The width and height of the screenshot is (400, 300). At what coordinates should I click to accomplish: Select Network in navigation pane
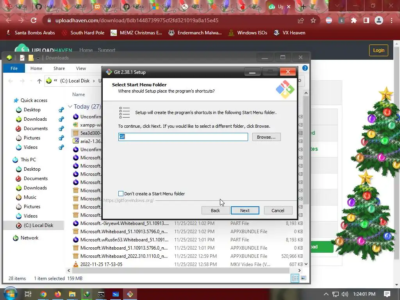coord(29,238)
